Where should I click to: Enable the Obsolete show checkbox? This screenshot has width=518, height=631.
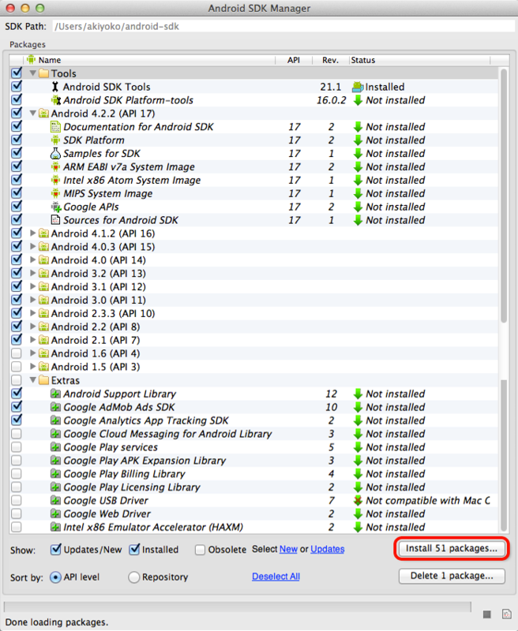tap(200, 550)
